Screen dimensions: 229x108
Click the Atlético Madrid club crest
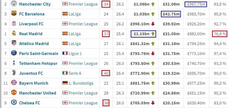(14, 43)
